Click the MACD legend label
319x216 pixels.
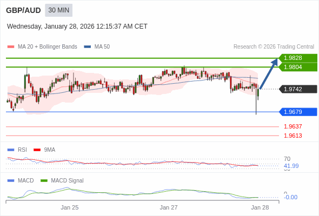tap(25, 180)
